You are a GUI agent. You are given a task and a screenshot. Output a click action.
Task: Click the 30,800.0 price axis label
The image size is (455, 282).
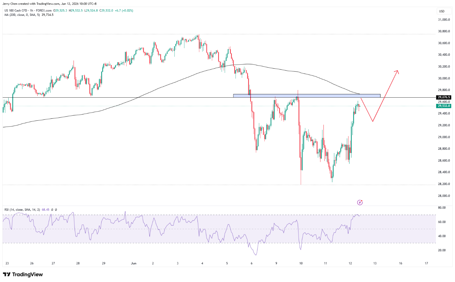(444, 31)
